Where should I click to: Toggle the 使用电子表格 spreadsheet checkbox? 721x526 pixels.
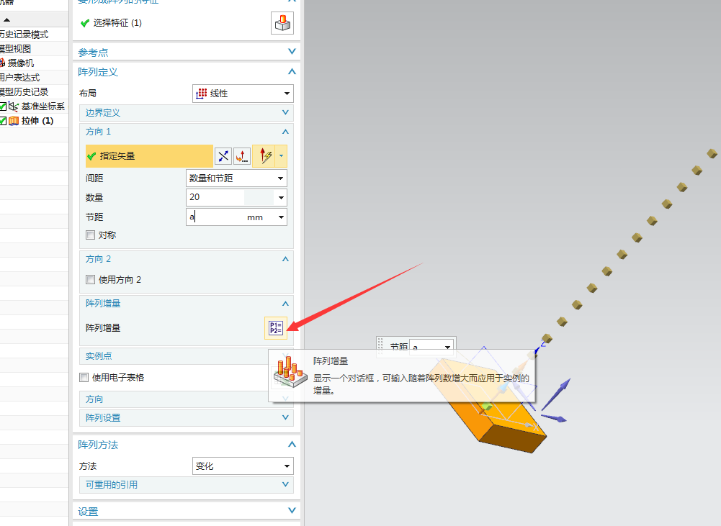coord(84,377)
